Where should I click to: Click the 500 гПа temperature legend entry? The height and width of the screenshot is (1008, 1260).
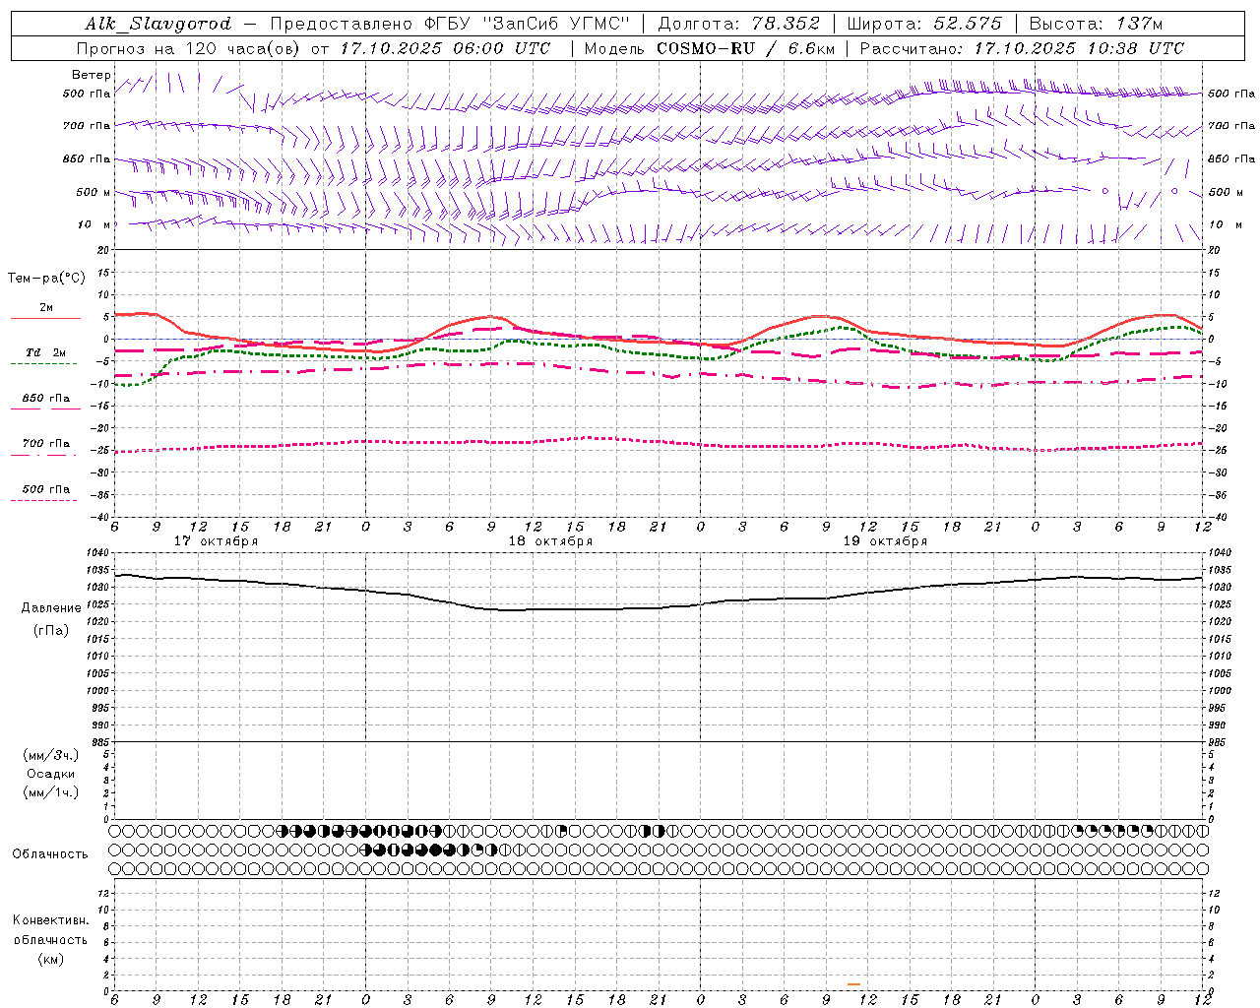click(x=45, y=489)
